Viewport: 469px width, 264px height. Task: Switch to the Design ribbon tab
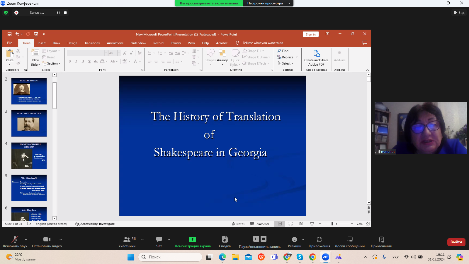[x=72, y=43]
